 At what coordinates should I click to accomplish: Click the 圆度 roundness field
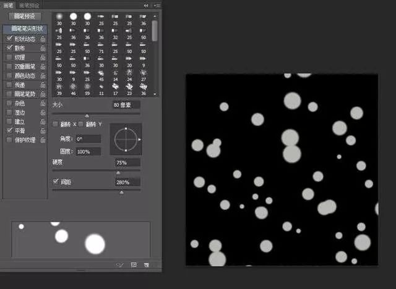click(x=88, y=152)
